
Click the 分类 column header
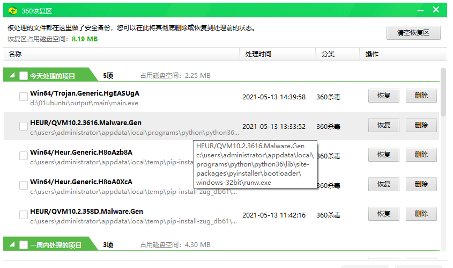328,54
